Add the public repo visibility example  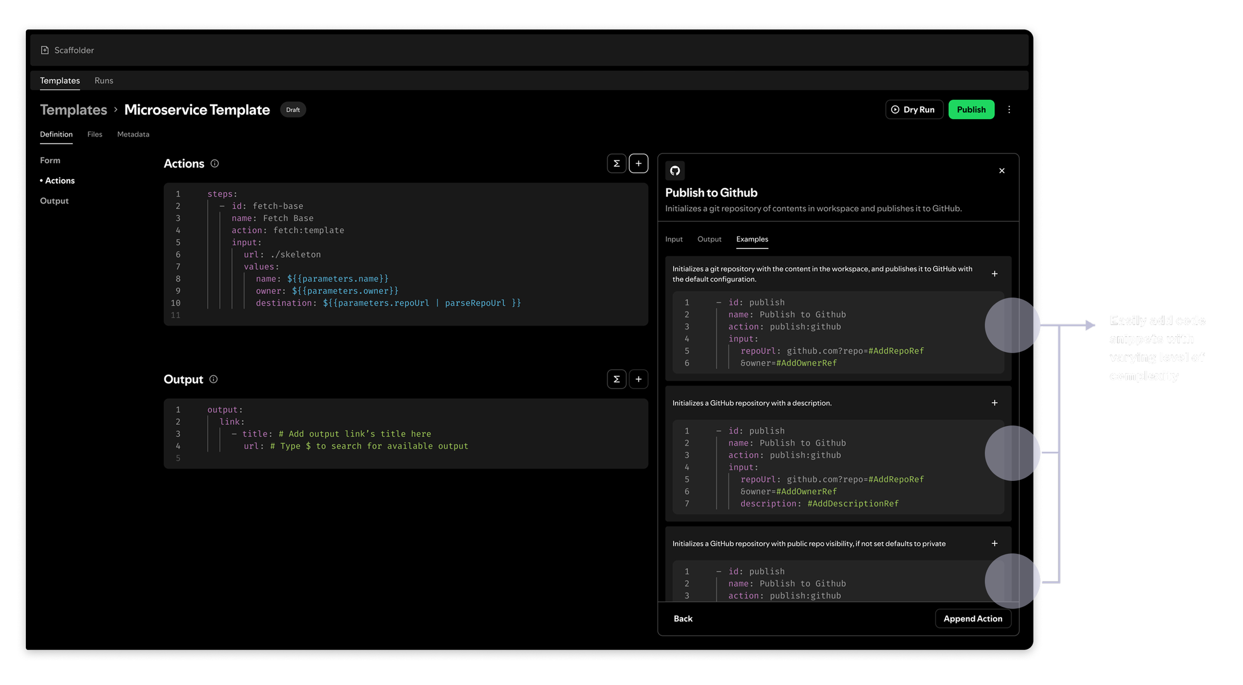pyautogui.click(x=994, y=543)
